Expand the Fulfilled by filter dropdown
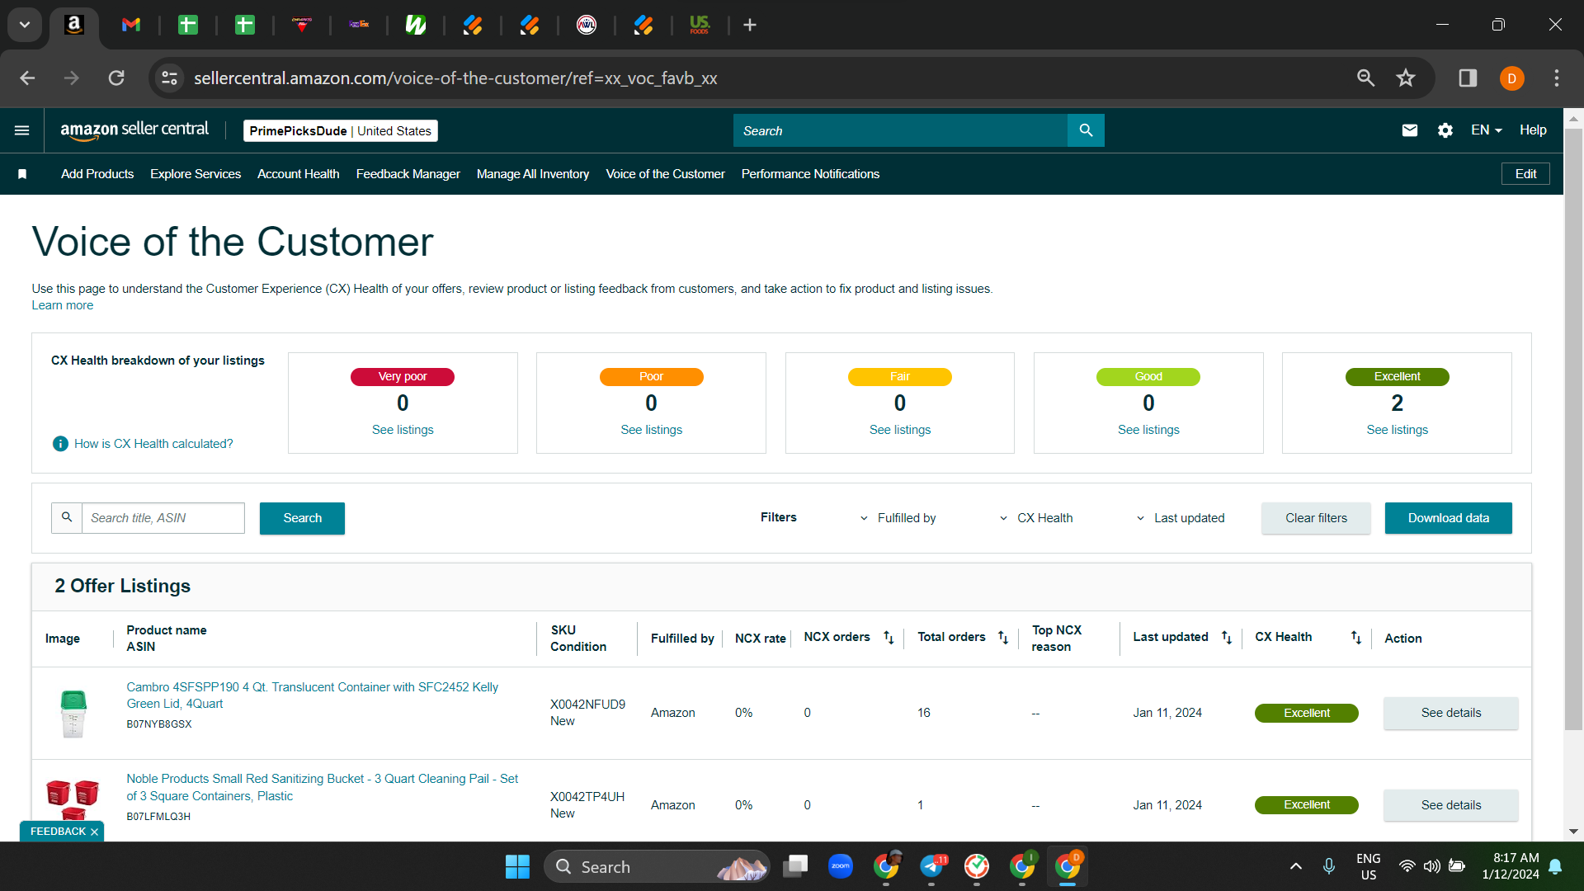The height and width of the screenshot is (891, 1584). click(x=898, y=518)
